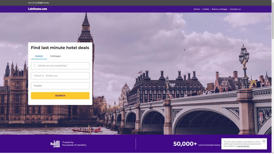The height and width of the screenshot is (154, 274).
Task: Click the LateRooms.com header logo
Action: point(37,9)
